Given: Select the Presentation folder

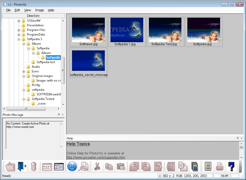Looking at the screenshot, I should (x=35, y=25).
